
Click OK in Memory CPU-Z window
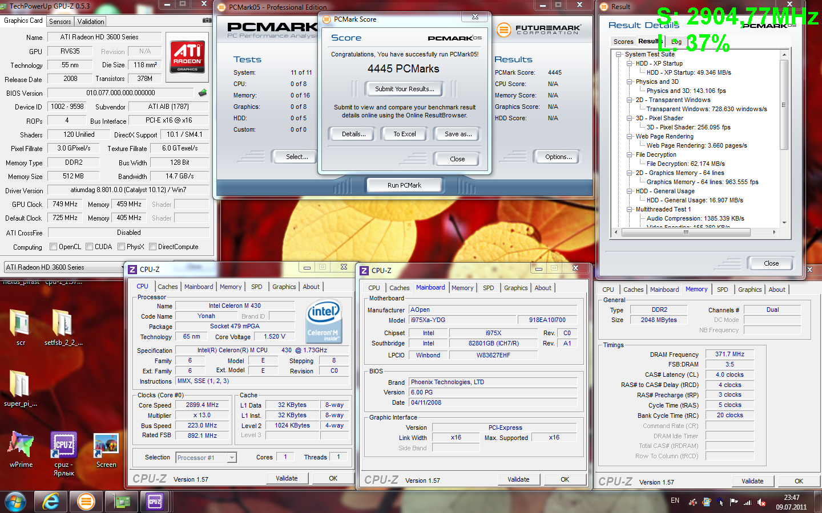pyautogui.click(x=799, y=481)
